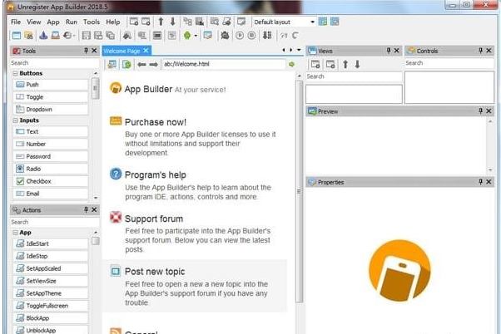Open the dropdown arrow beside Android icon
501x334 pixels.
(x=196, y=36)
